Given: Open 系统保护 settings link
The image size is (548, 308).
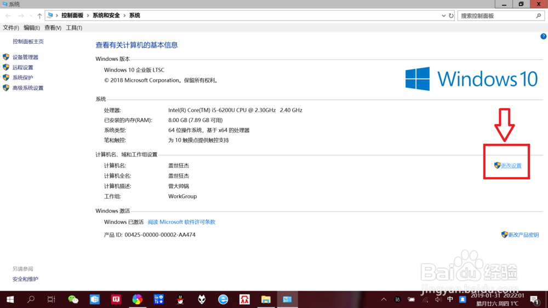Looking at the screenshot, I should (22, 78).
